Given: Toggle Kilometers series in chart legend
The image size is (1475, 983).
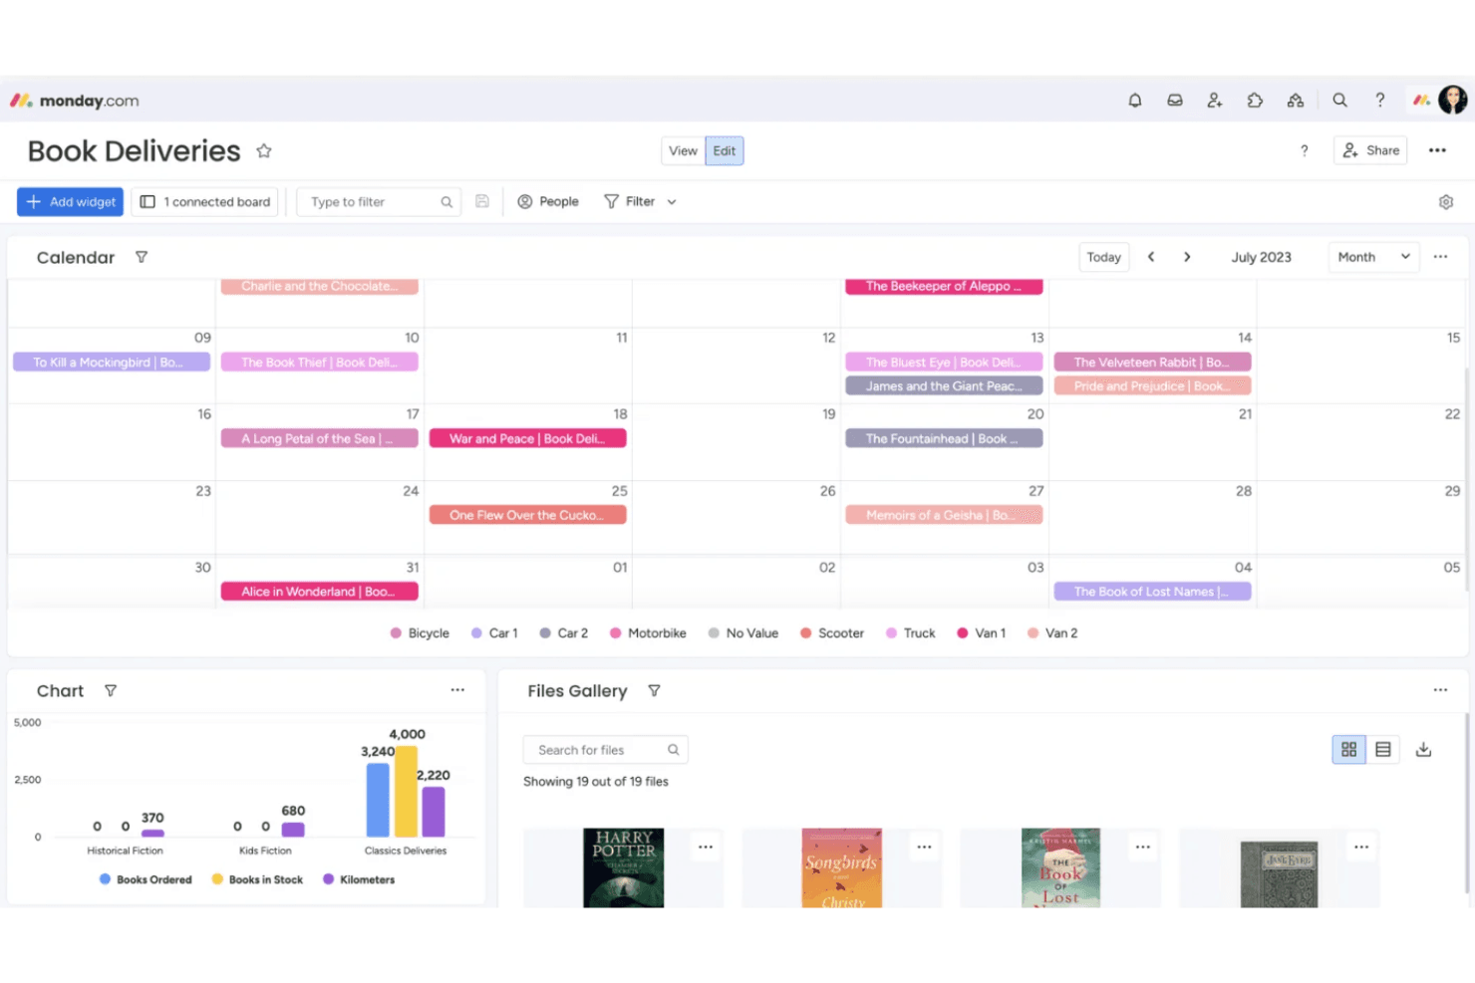Looking at the screenshot, I should (x=359, y=879).
